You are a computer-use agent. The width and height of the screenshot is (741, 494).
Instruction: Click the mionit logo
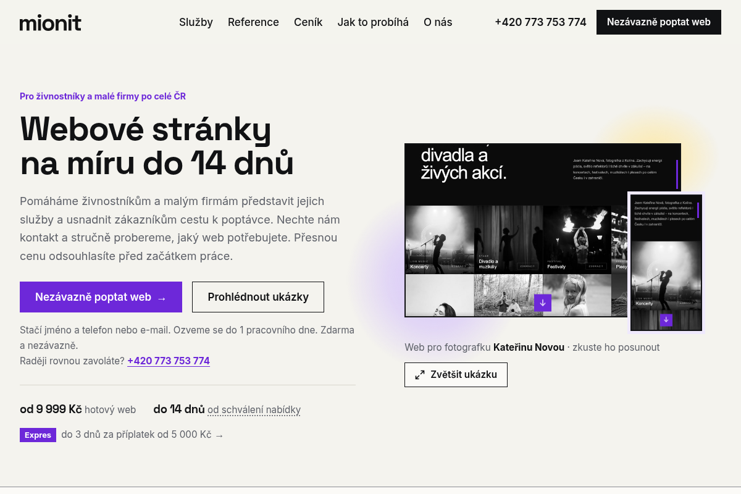pyautogui.click(x=51, y=23)
